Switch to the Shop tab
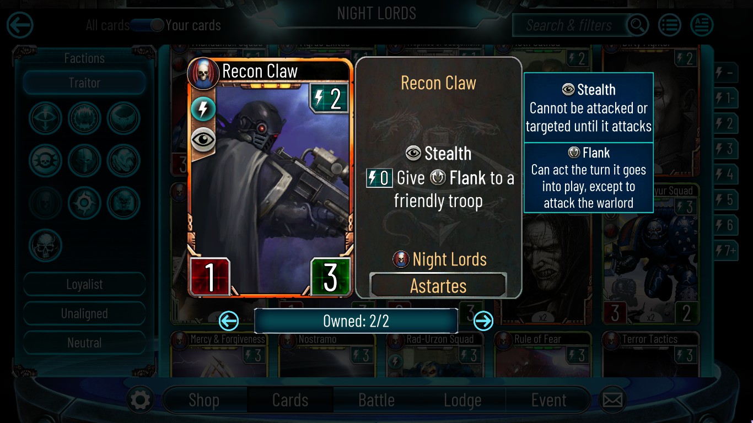The image size is (753, 423). pos(204,400)
